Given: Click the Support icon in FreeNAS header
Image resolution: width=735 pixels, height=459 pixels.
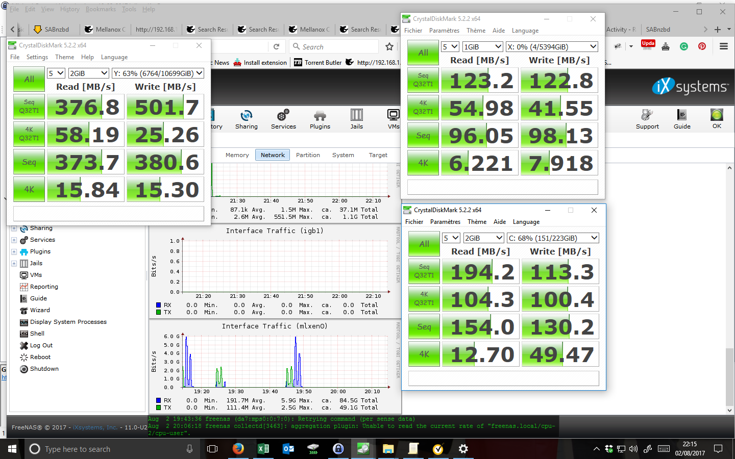Looking at the screenshot, I should (647, 119).
